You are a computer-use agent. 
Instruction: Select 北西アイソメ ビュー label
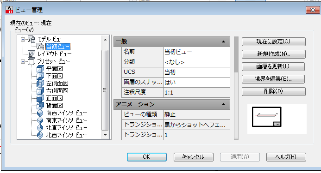point(67,135)
